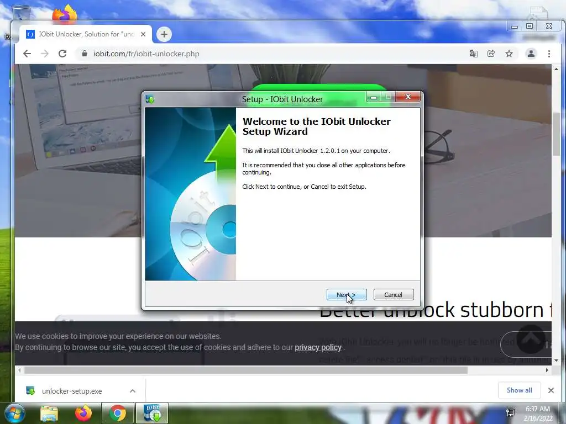The width and height of the screenshot is (566, 424).
Task: Open unlocker-setup.exe from downloads bar
Action: (x=72, y=391)
